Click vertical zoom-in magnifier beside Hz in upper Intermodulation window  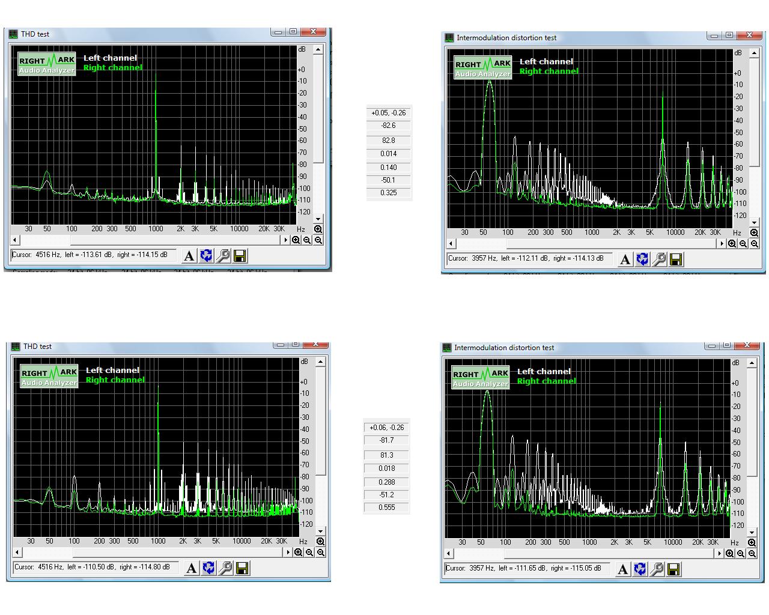(755, 233)
